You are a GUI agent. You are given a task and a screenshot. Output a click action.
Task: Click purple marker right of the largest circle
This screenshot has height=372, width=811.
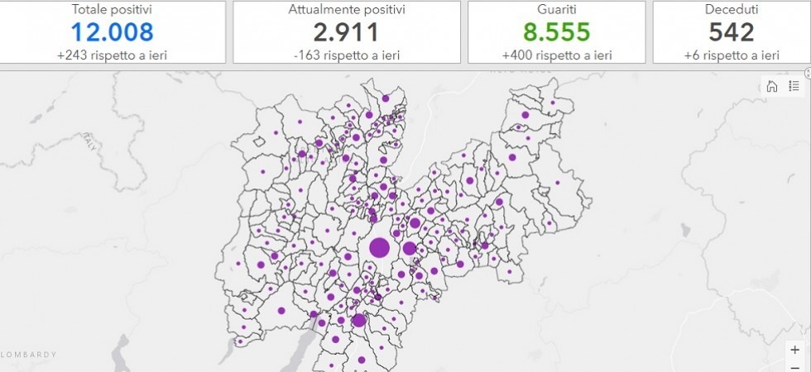409,248
